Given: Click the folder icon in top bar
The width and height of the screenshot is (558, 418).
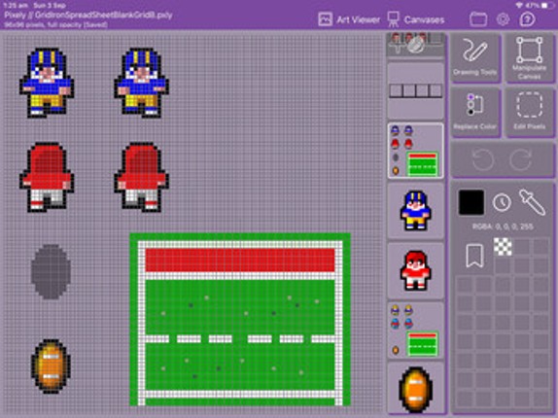Looking at the screenshot, I should pyautogui.click(x=478, y=19).
